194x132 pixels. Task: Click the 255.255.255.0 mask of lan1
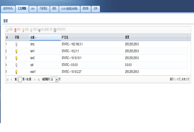click(x=132, y=51)
